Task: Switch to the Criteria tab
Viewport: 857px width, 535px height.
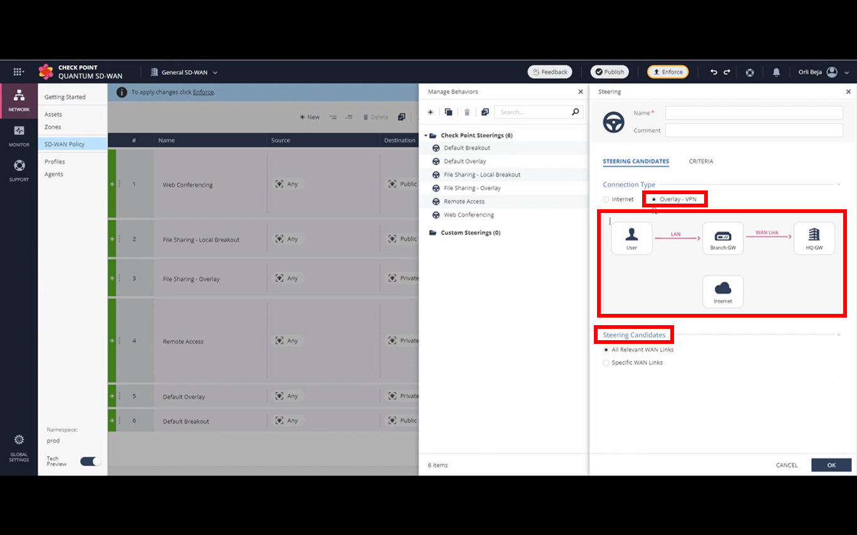Action: pyautogui.click(x=701, y=161)
